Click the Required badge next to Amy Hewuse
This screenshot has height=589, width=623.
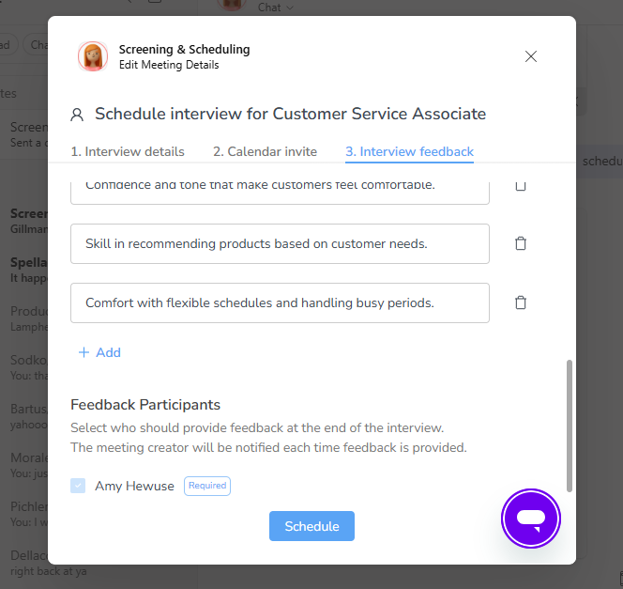[207, 486]
